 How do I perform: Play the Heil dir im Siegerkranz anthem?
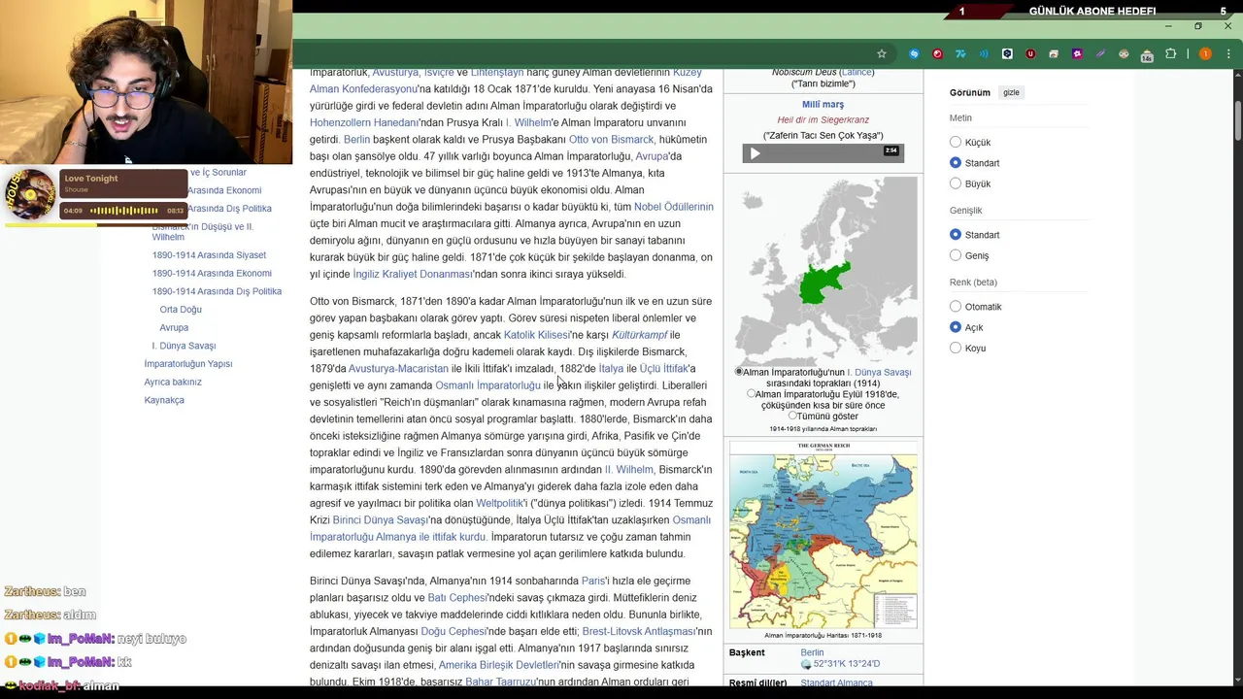point(755,153)
